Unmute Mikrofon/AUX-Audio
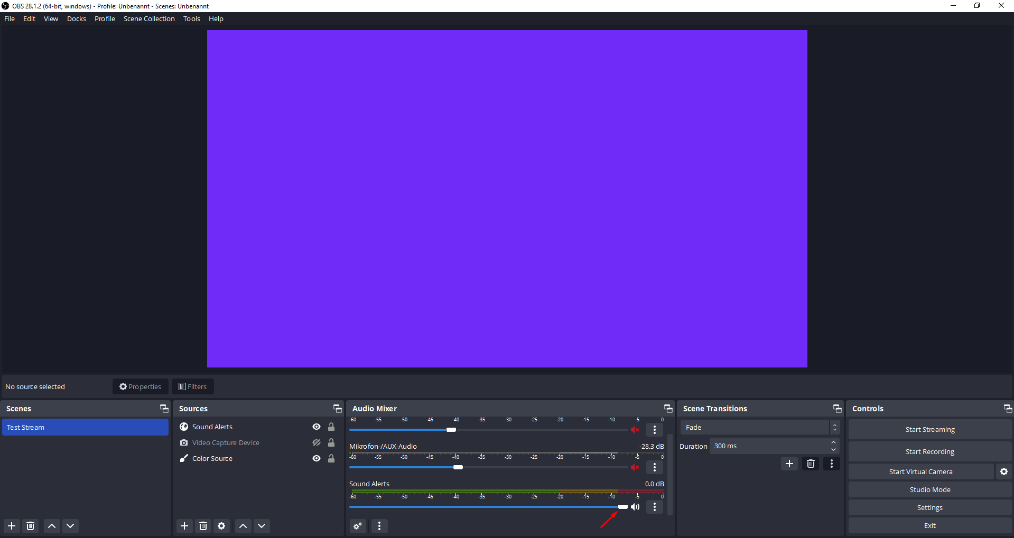This screenshot has height=538, width=1014. pos(635,467)
